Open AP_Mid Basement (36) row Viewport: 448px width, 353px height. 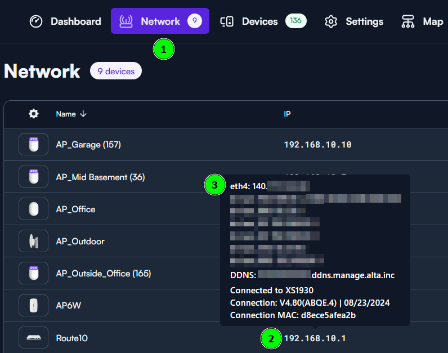tap(100, 177)
